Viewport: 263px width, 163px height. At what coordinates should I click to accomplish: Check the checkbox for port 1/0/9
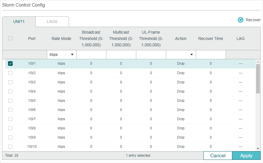[x=10, y=137]
